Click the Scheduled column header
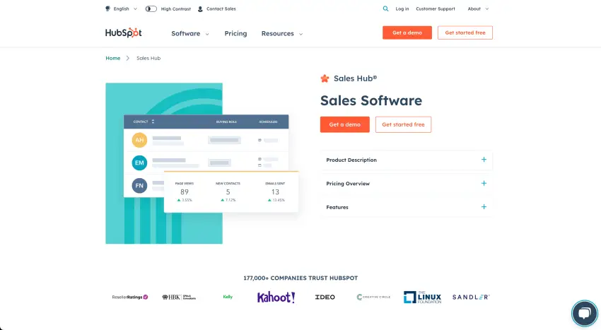The image size is (601, 330). (268, 122)
